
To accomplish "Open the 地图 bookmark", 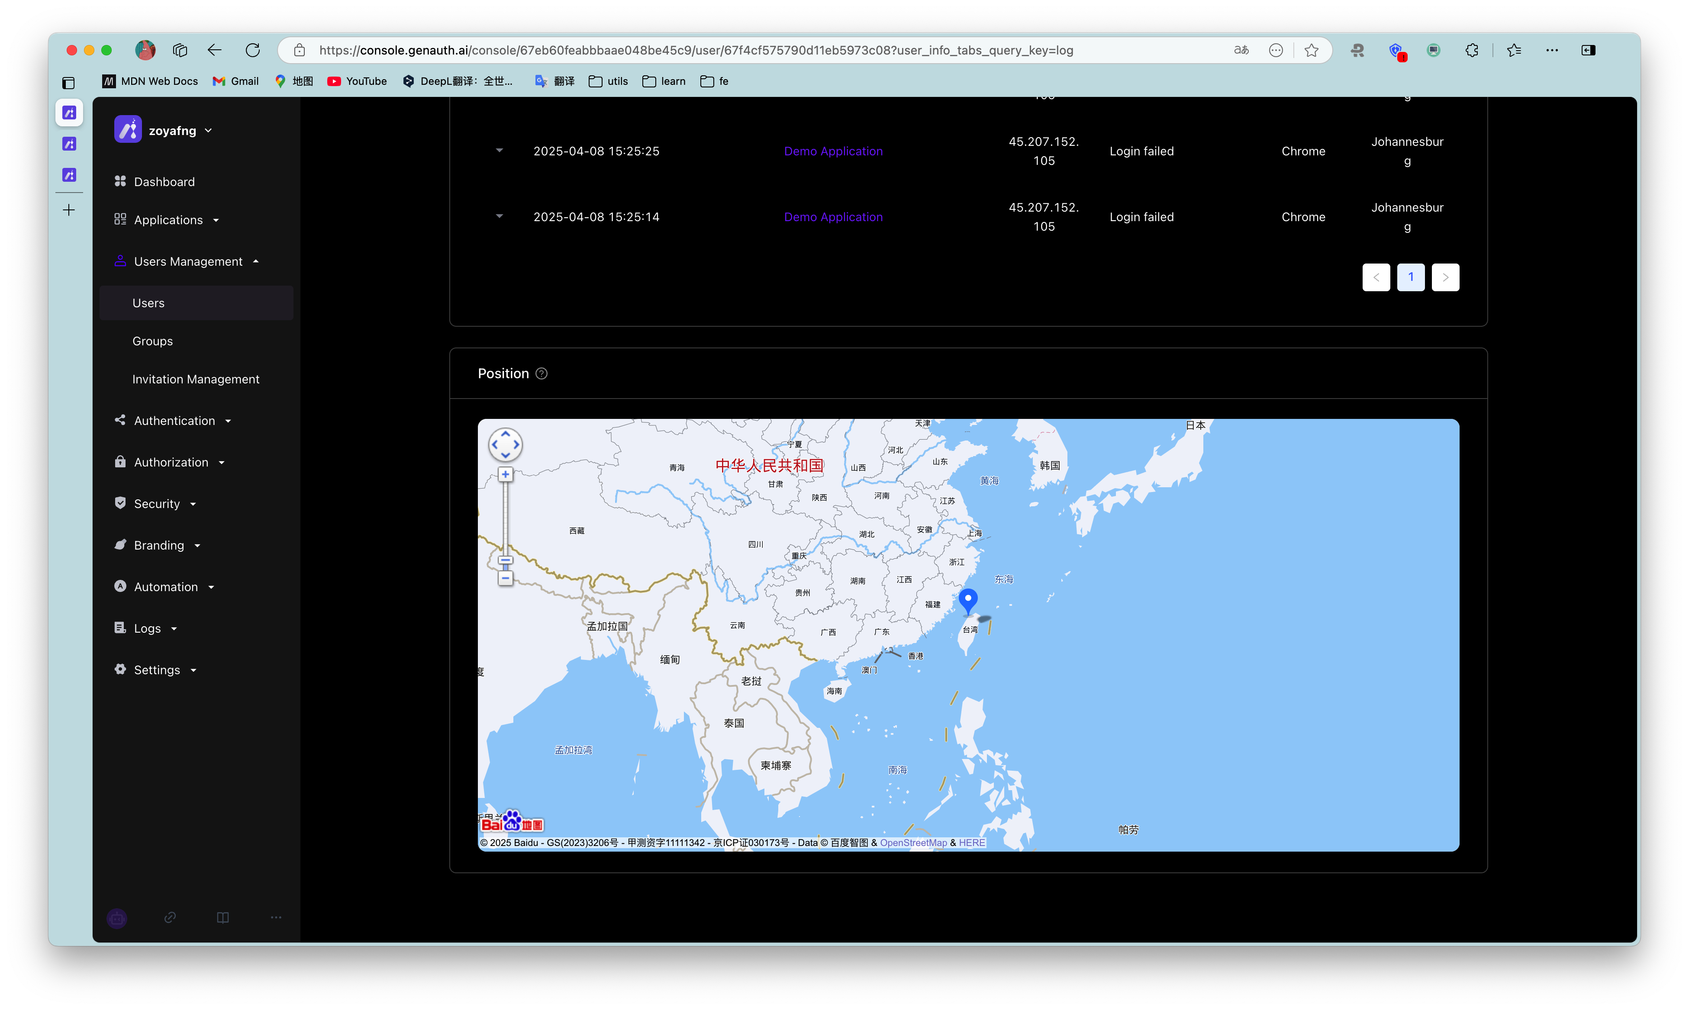I will click(293, 81).
